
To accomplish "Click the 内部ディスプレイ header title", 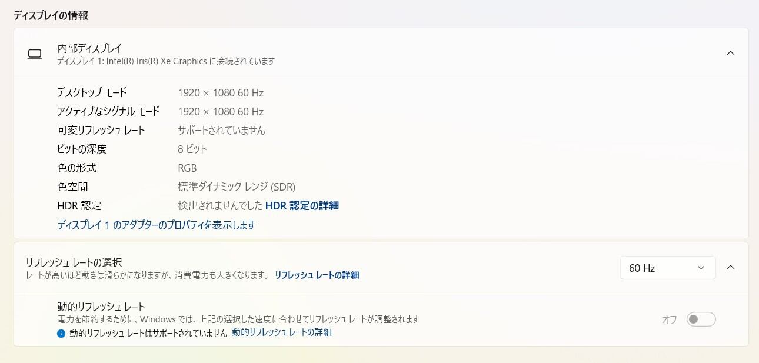I will point(89,48).
